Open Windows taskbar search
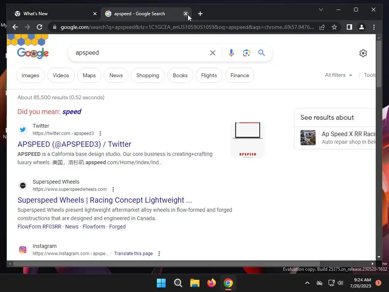 coord(178,283)
